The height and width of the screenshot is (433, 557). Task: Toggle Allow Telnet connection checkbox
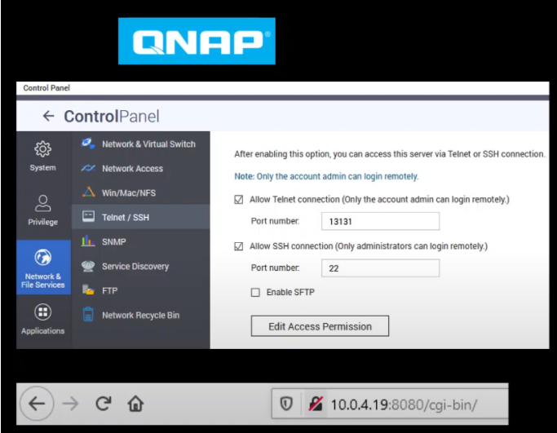click(x=239, y=200)
